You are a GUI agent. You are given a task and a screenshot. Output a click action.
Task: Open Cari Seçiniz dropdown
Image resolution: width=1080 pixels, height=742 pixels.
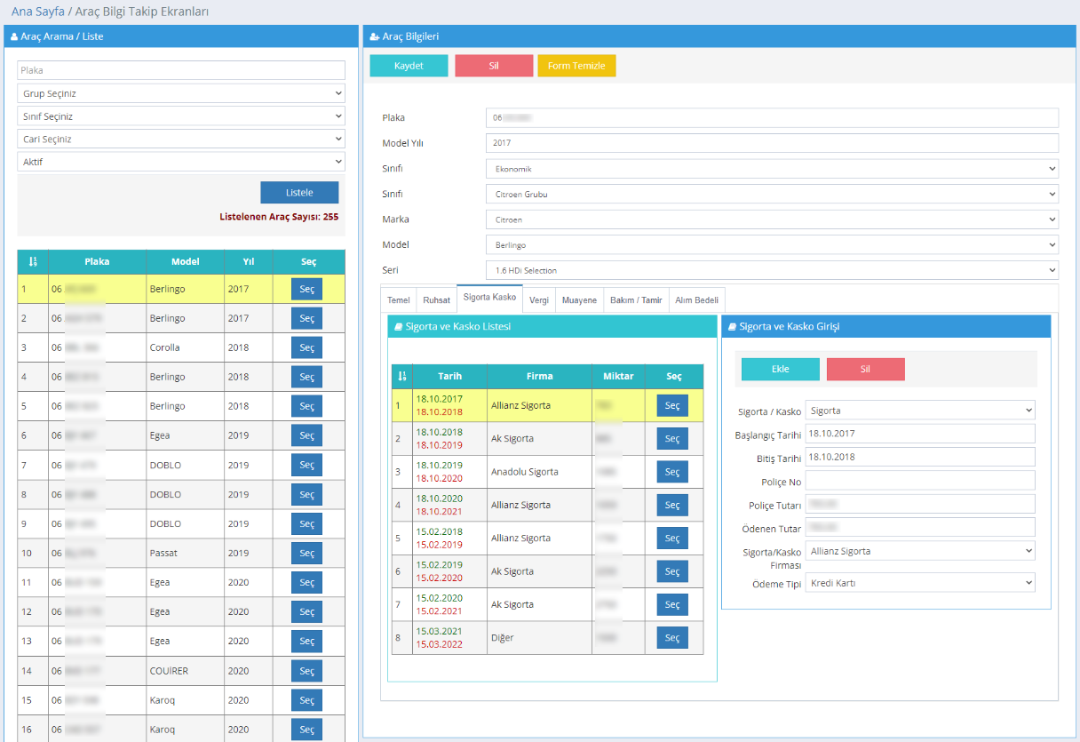pyautogui.click(x=181, y=139)
